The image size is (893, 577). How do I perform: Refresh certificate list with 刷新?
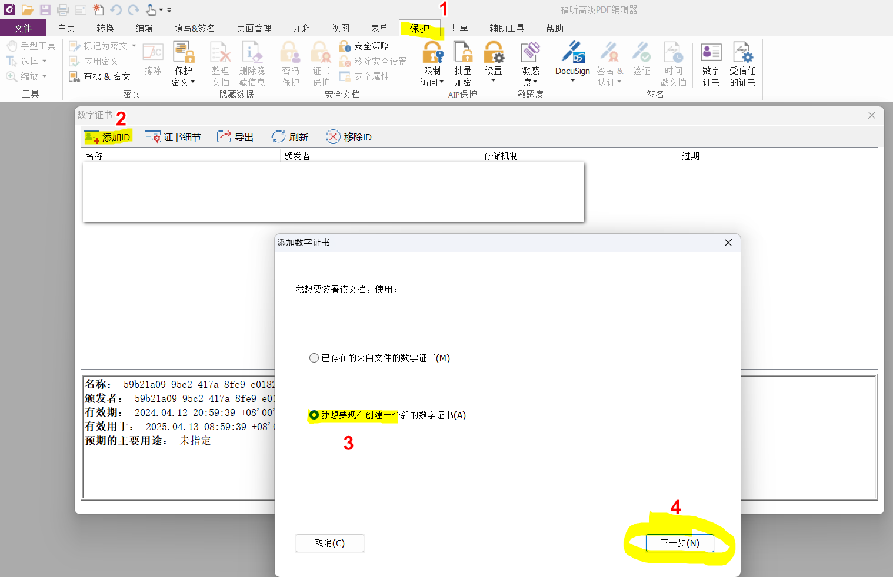pos(290,137)
